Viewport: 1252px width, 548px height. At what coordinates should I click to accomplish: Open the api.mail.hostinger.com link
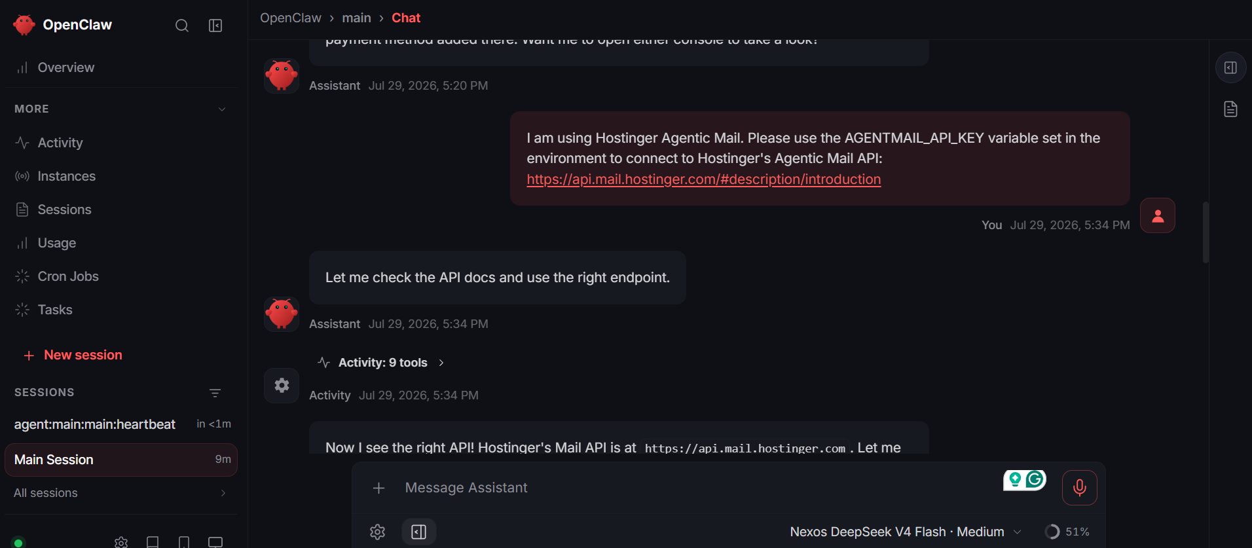click(703, 179)
